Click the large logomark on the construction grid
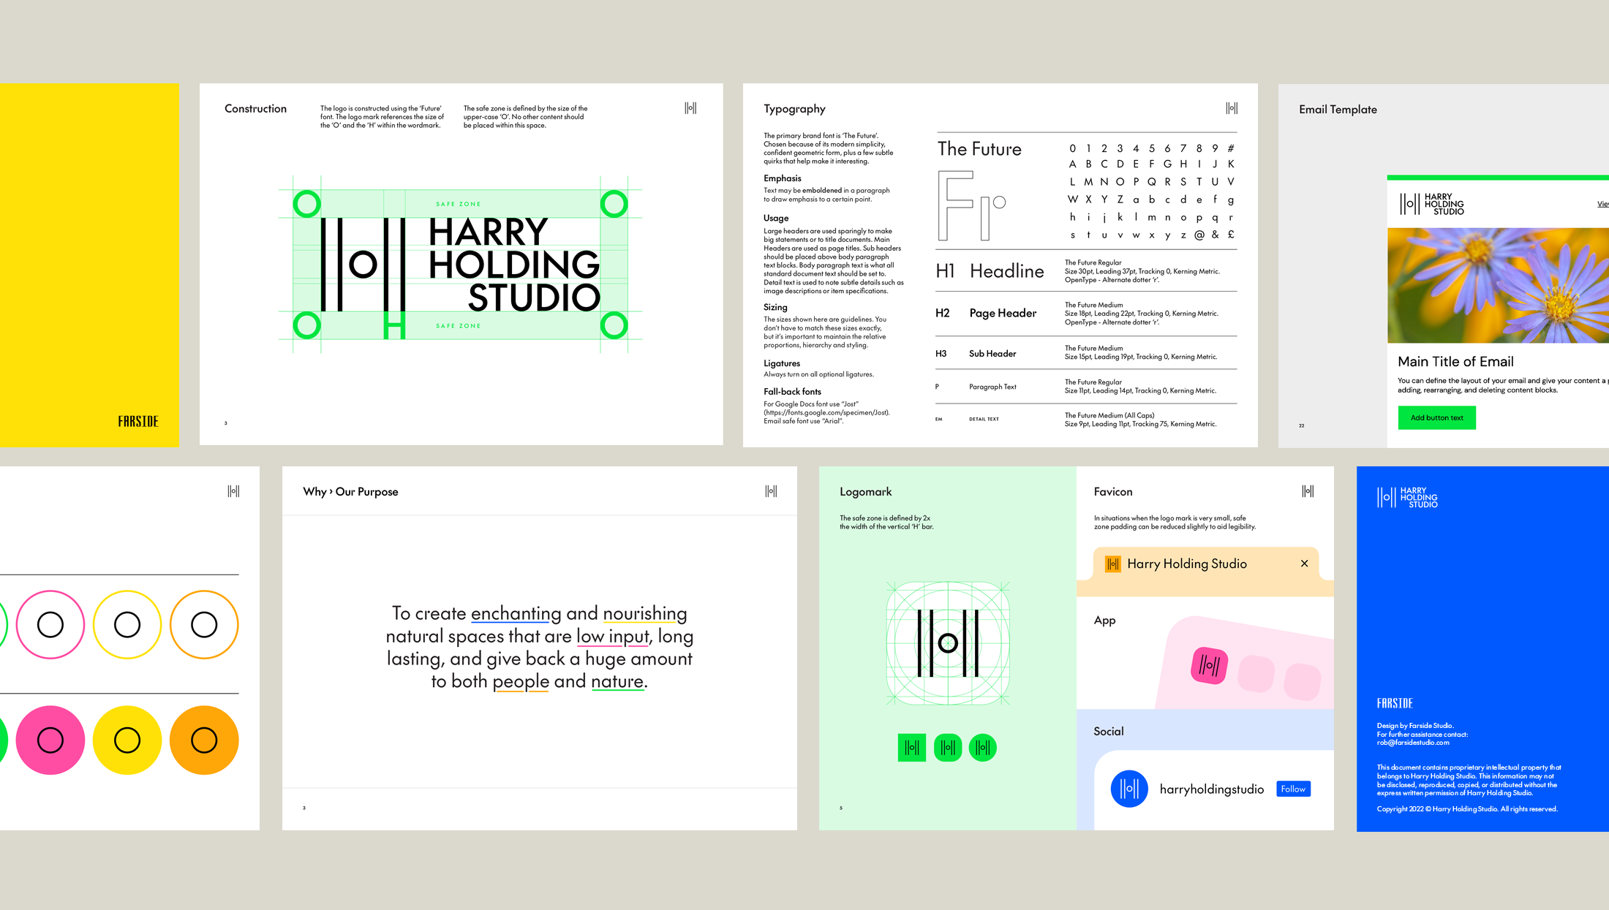Viewport: 1609px width, 910px height. point(948,643)
